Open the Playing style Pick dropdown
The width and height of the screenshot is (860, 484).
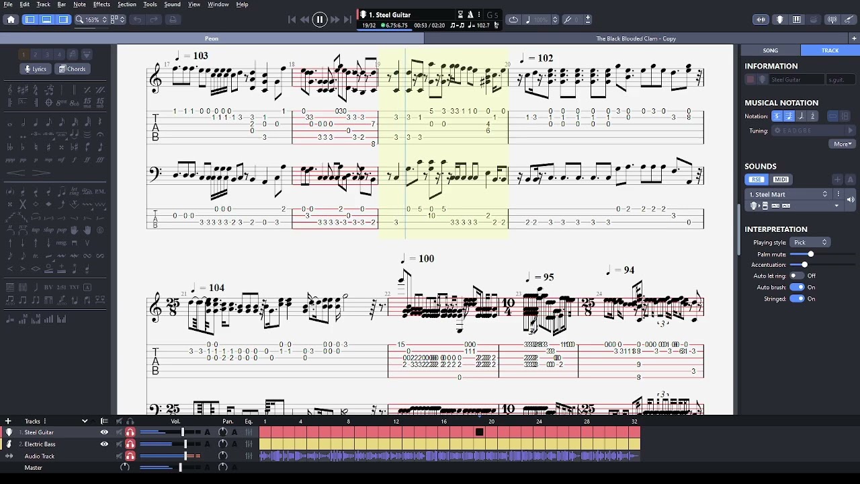(x=810, y=242)
